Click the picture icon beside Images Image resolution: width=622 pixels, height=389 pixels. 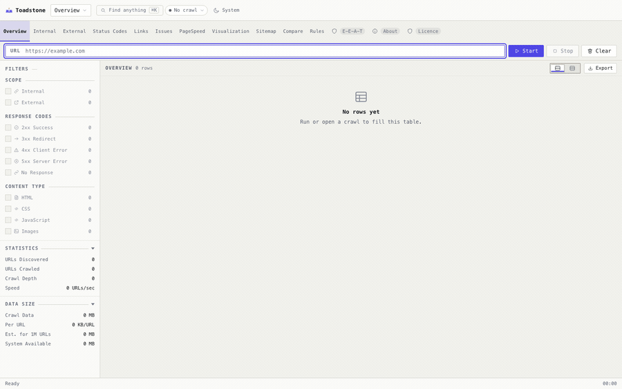[x=17, y=231]
